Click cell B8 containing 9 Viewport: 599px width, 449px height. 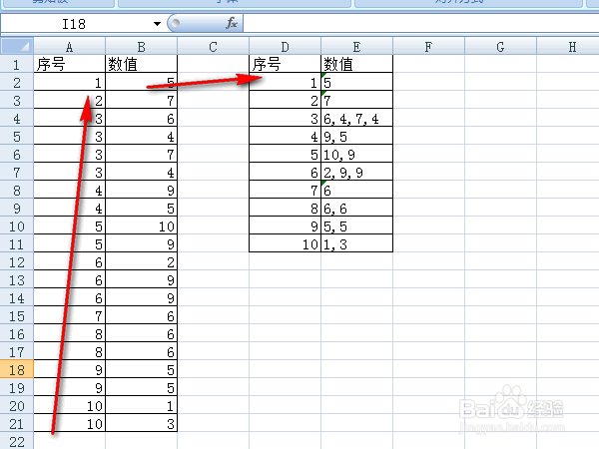tap(142, 190)
